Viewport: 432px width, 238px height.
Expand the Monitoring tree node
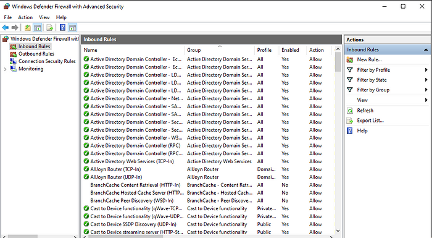5,69
